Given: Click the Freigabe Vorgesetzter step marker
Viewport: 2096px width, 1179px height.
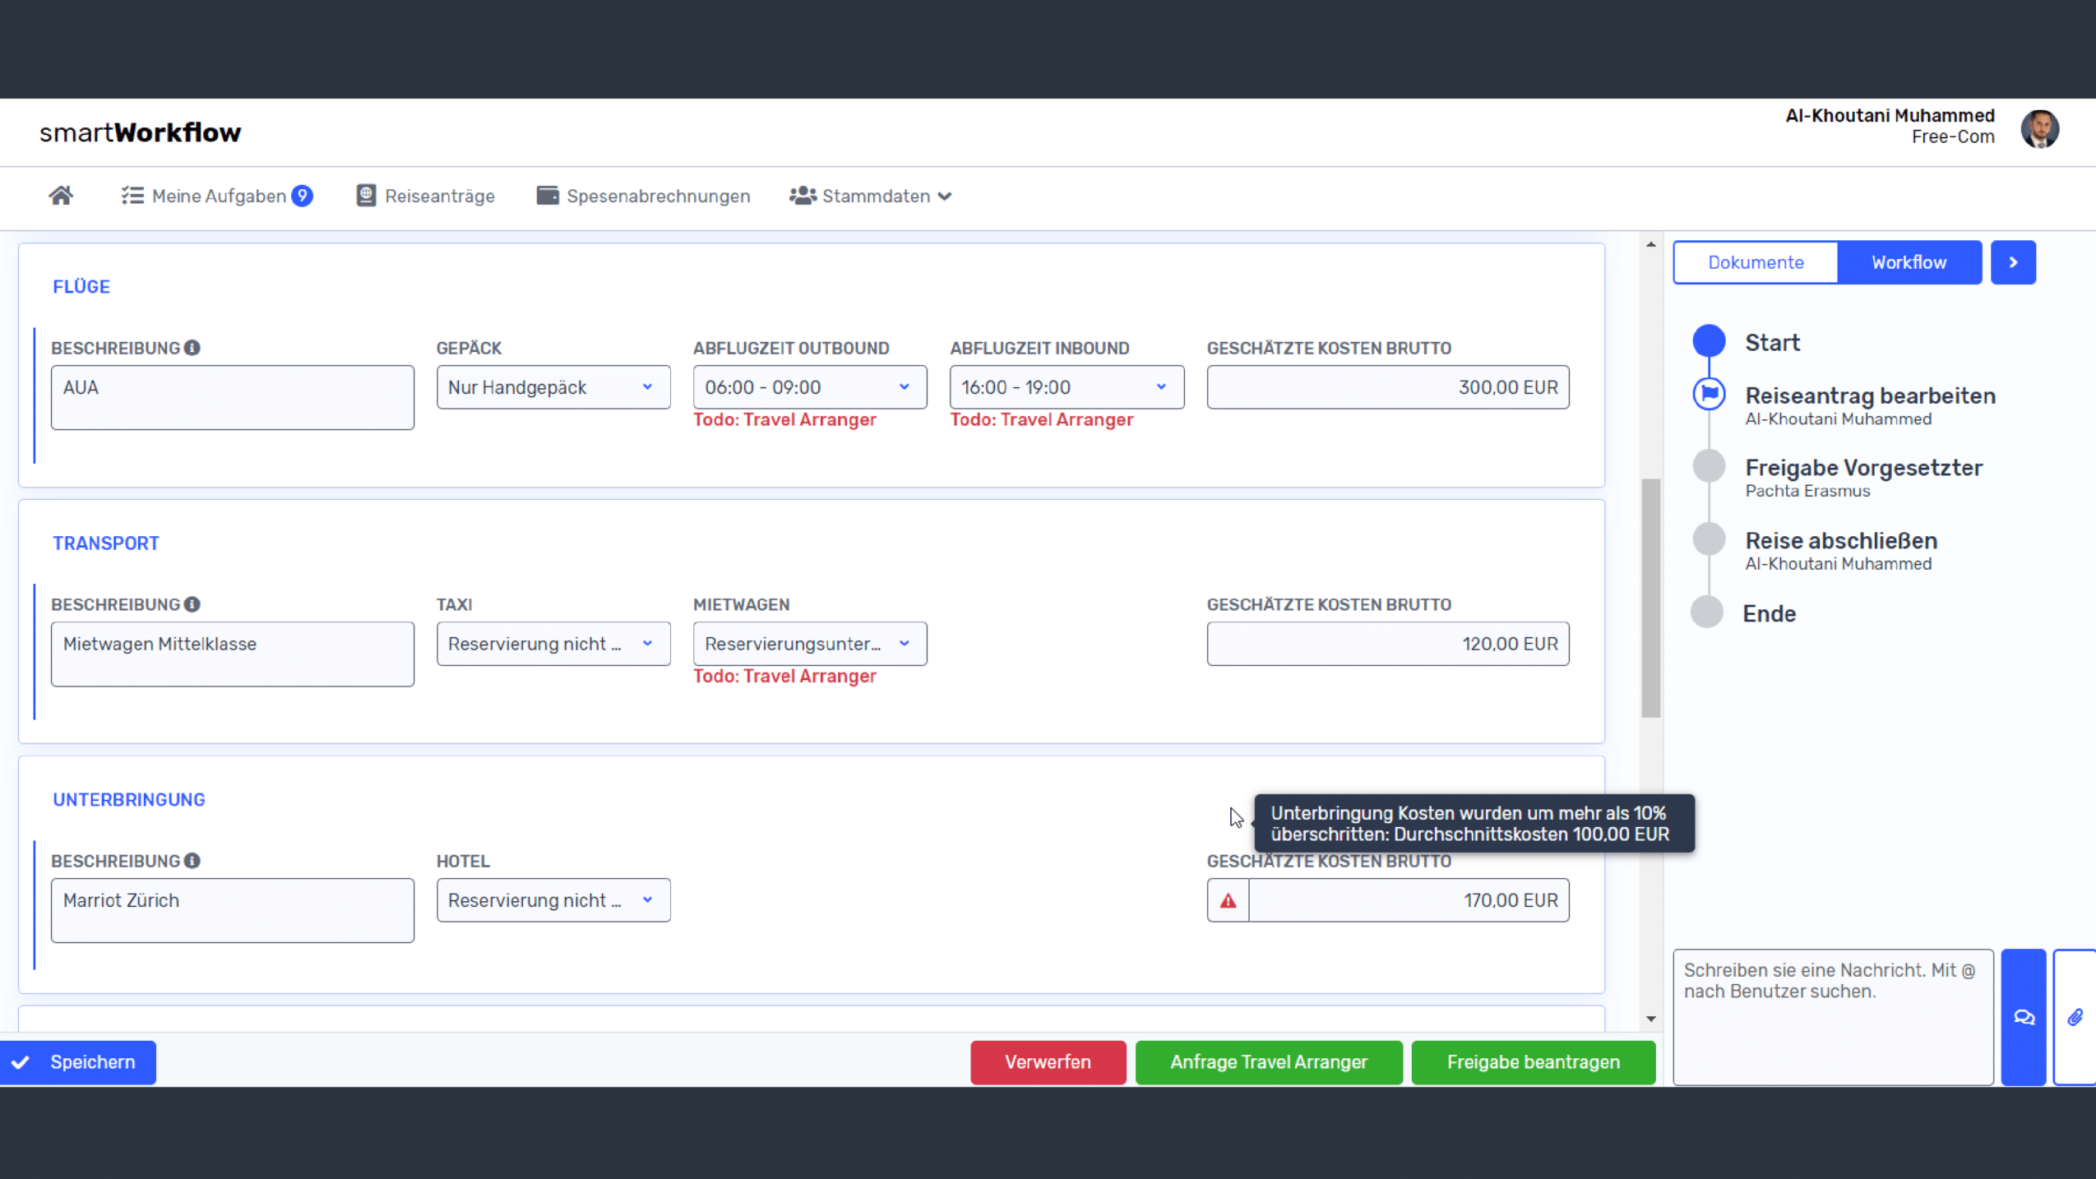Looking at the screenshot, I should [1709, 466].
